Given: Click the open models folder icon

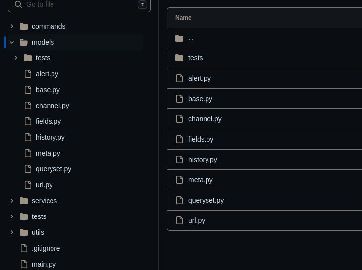Looking at the screenshot, I should coord(24,42).
